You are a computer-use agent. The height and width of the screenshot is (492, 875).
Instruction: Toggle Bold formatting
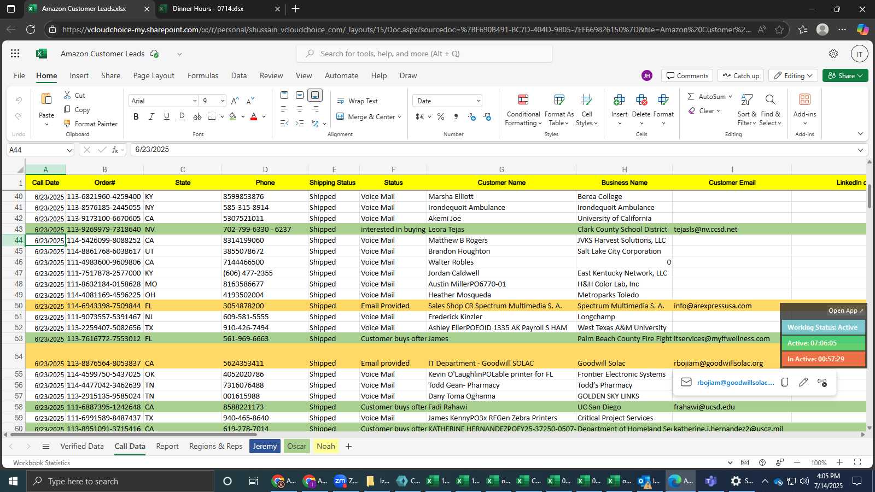click(x=136, y=116)
